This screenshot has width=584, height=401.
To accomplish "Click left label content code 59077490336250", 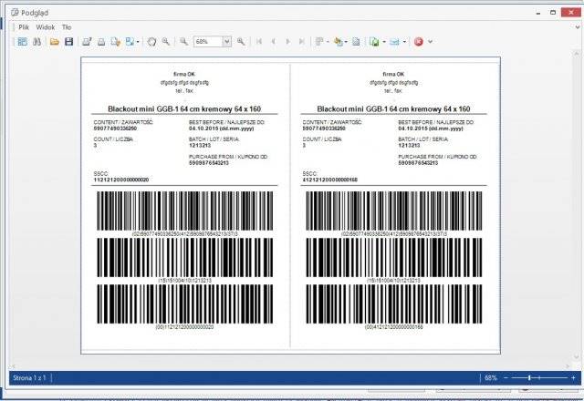I will point(115,129).
